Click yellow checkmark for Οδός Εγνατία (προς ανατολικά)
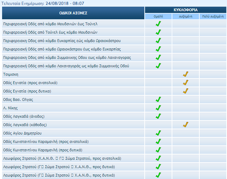 coord(186,83)
